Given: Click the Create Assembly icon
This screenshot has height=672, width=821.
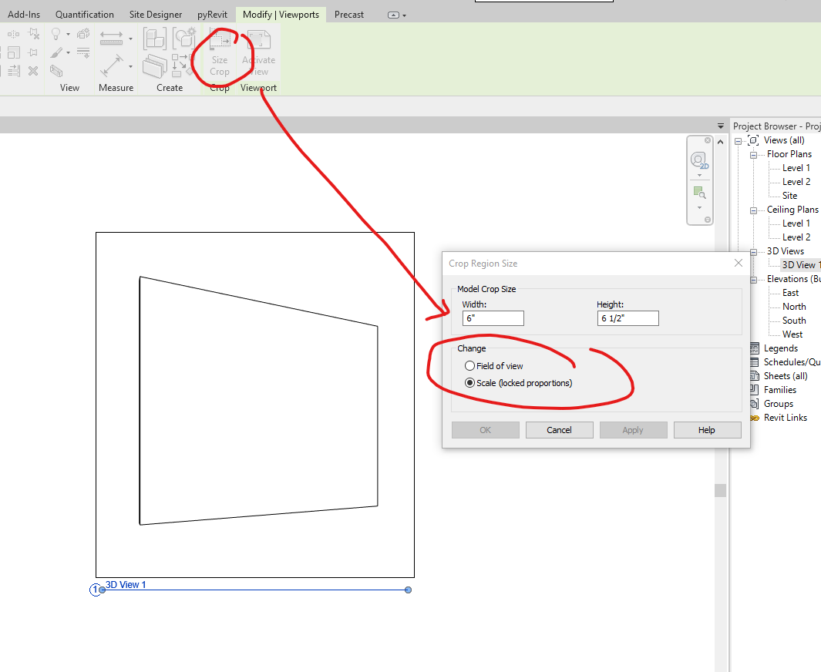Looking at the screenshot, I should (155, 39).
